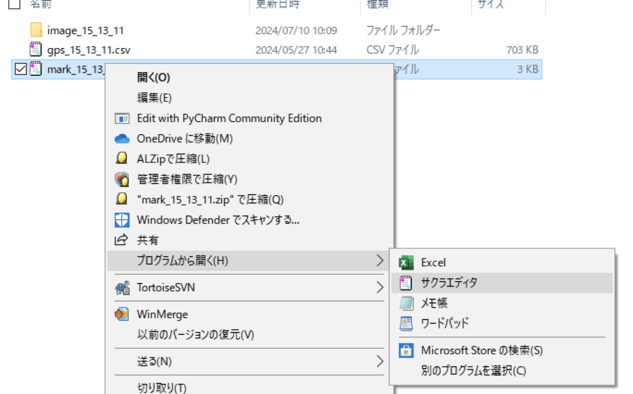Open the file with メモ帳
Screen dimensions: 633x394
click(434, 303)
